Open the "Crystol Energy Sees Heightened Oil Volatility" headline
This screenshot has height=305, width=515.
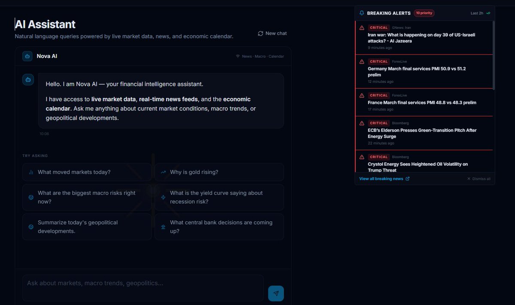(x=418, y=167)
